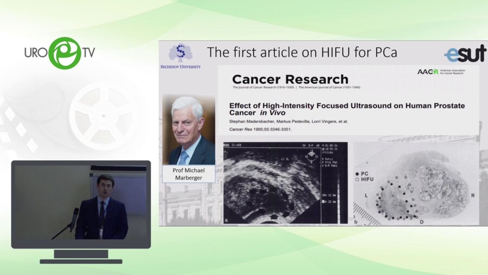
Task: Click the esut logo on slide
Action: coord(465,54)
